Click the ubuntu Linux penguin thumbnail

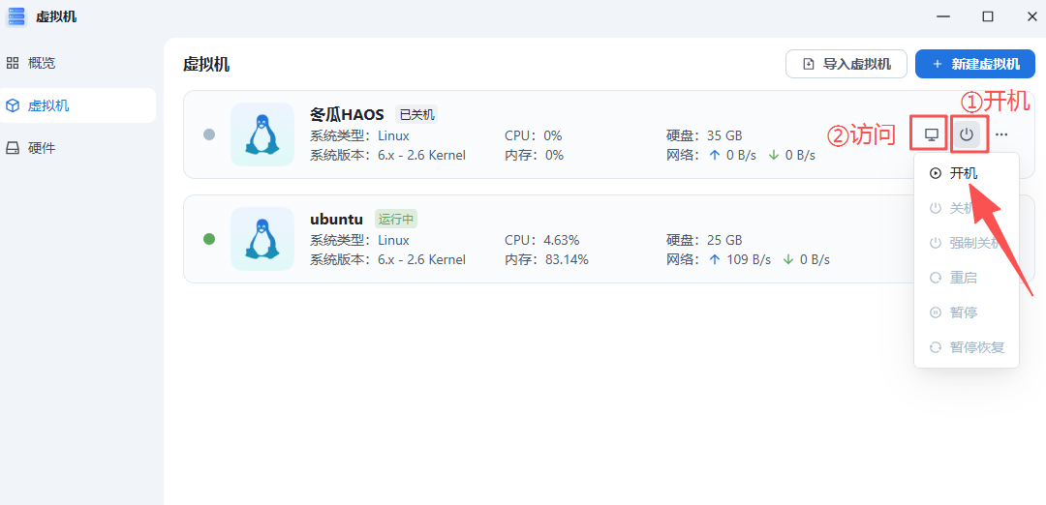click(261, 239)
